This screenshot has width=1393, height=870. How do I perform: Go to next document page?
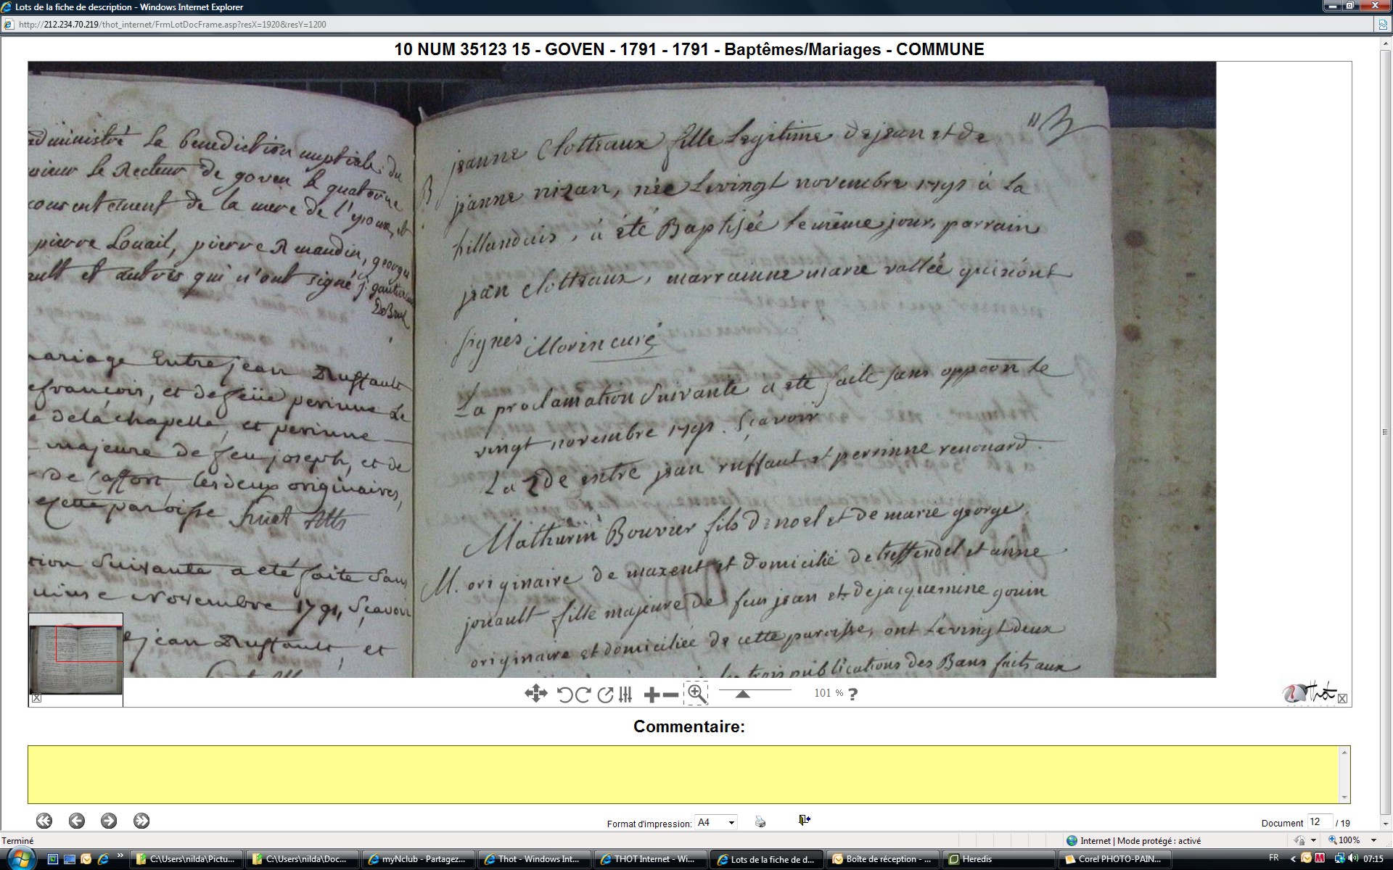tap(109, 821)
